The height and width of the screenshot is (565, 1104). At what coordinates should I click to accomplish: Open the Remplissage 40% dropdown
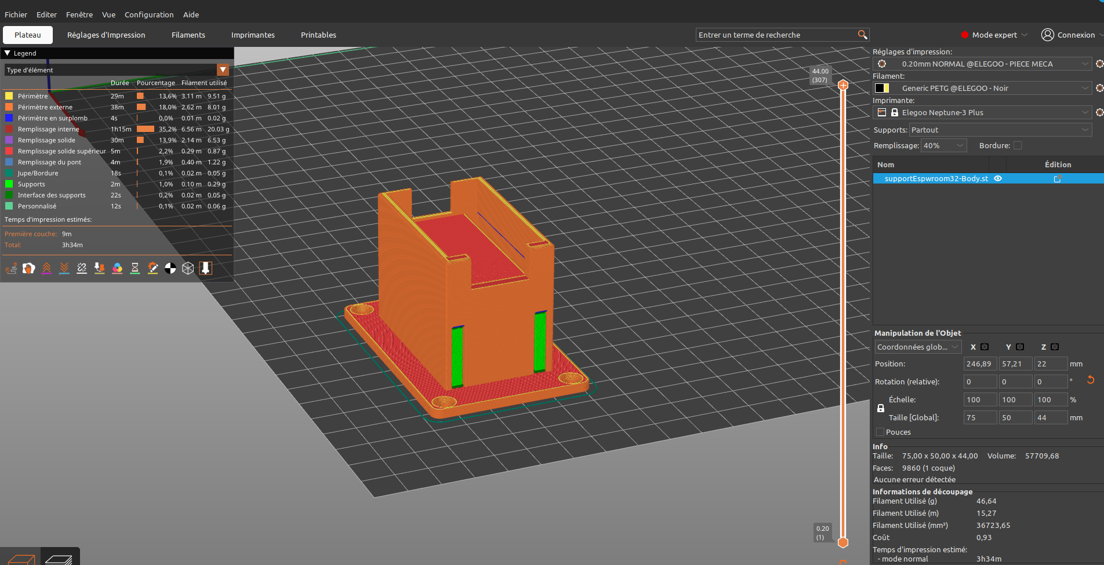[x=943, y=146]
